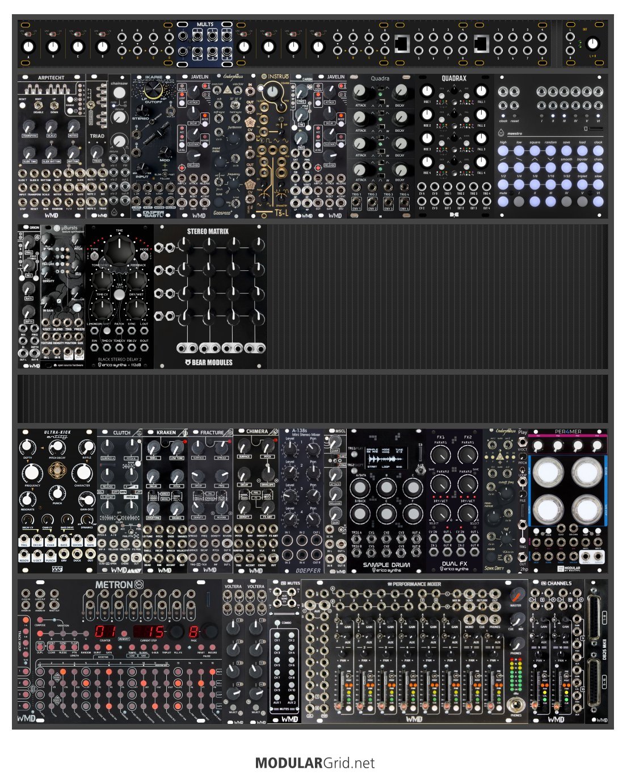Select the QUADRAX module
Viewport: 631px width, 775px height.
pos(454,146)
